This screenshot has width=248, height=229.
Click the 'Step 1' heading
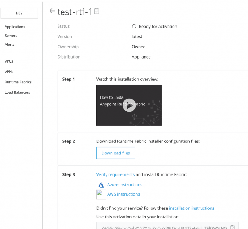pos(68,79)
